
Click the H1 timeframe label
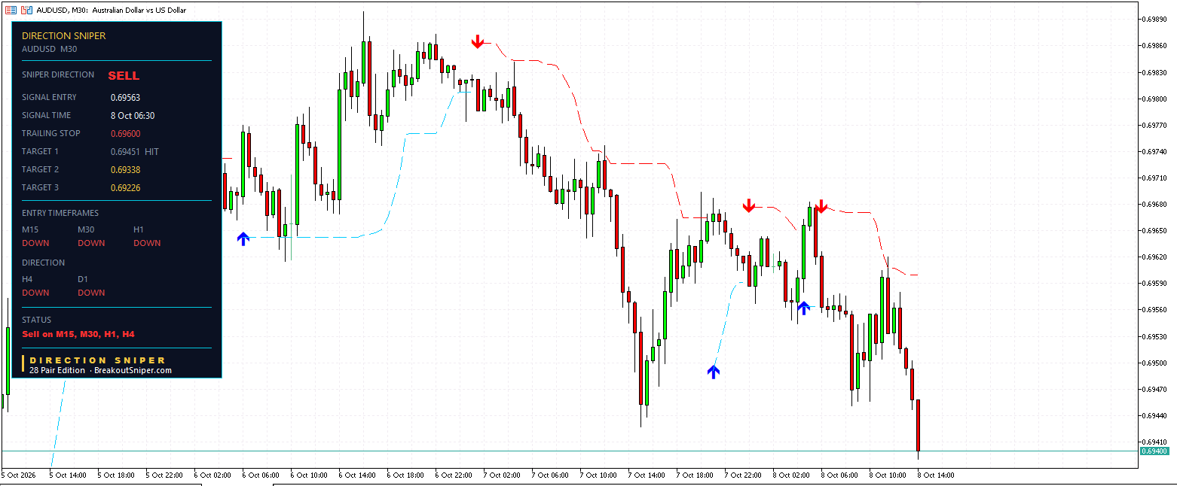point(139,229)
